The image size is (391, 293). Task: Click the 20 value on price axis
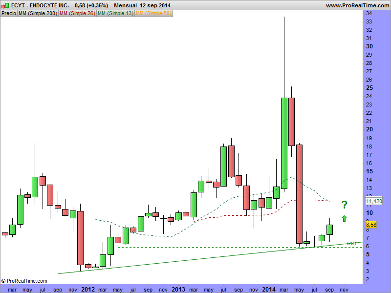tap(369, 129)
